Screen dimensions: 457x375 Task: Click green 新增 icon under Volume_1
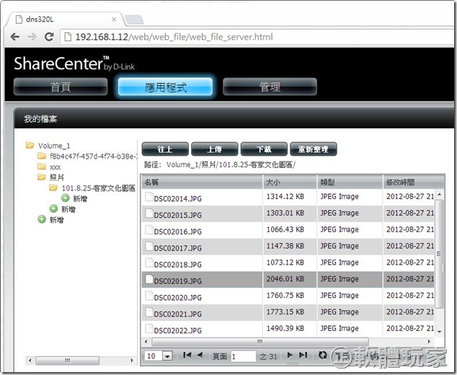tap(42, 219)
